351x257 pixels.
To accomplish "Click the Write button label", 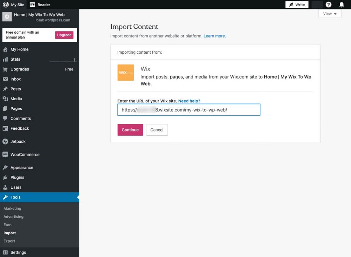I will (300, 5).
